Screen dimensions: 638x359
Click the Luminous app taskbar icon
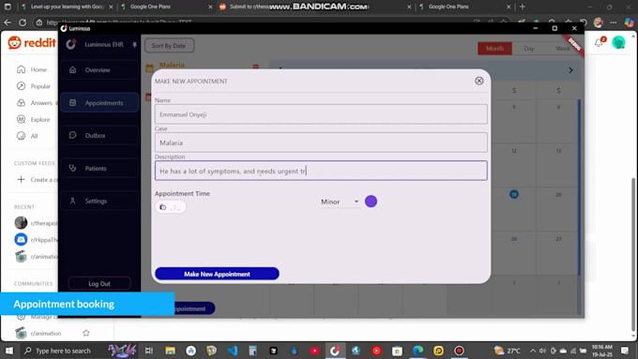335,351
